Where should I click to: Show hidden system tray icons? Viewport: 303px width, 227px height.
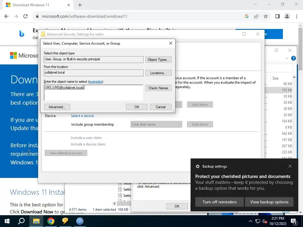coord(250,221)
